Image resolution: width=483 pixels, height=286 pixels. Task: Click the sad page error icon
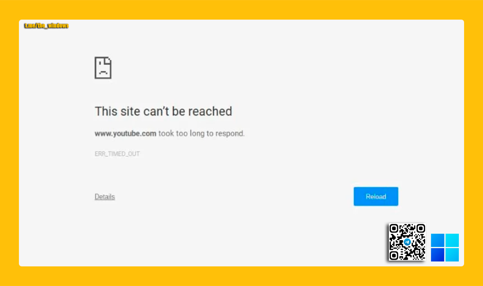coord(103,68)
